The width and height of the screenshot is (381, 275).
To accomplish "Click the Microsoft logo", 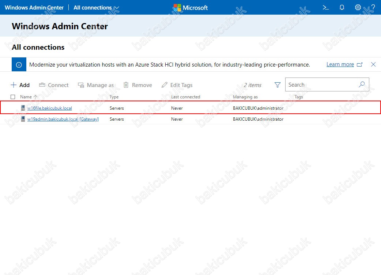I will (191, 8).
